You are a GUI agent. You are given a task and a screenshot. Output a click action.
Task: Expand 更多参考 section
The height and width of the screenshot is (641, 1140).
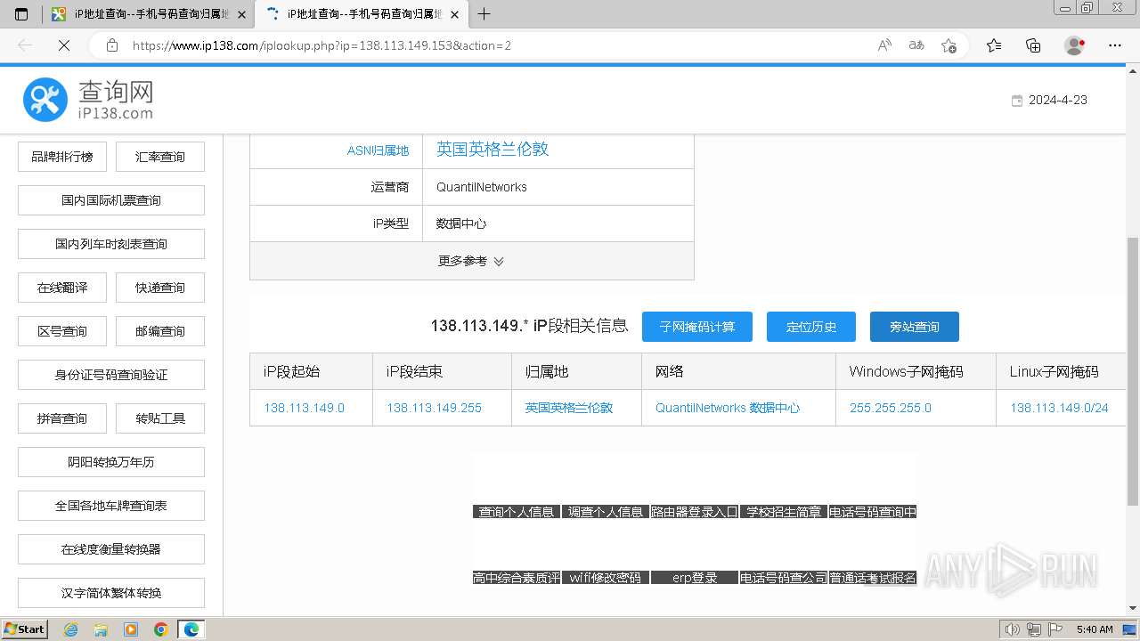pos(471,261)
